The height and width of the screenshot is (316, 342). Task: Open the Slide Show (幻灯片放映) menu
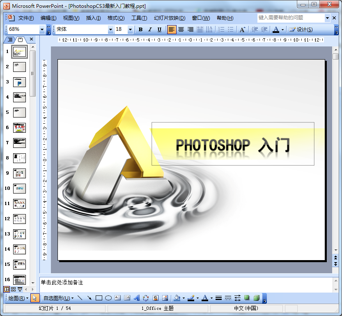point(170,18)
